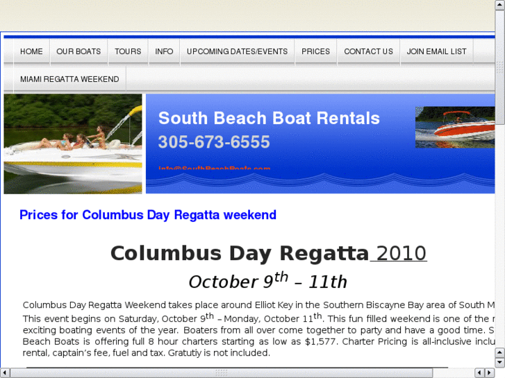
Task: Click the girls on boat photo
Action: 73,144
